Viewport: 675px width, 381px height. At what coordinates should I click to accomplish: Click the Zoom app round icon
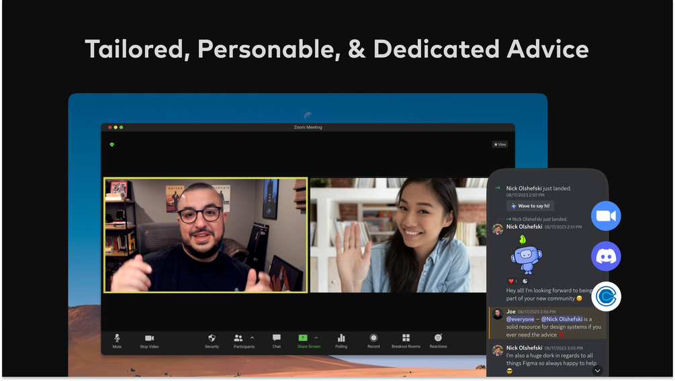tap(606, 216)
